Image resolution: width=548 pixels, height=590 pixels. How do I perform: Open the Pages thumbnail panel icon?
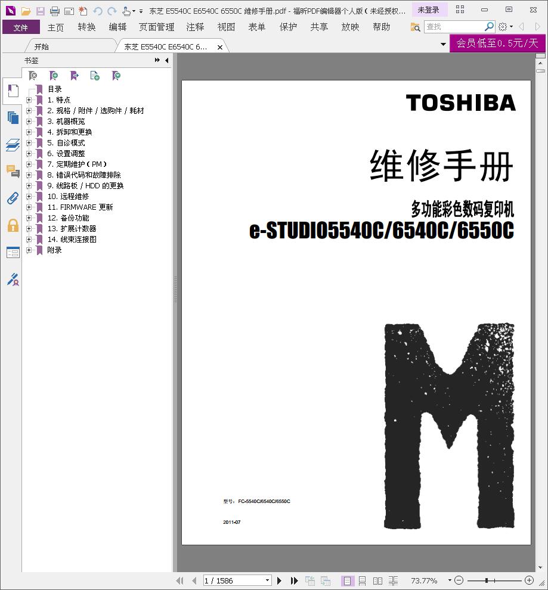point(13,118)
